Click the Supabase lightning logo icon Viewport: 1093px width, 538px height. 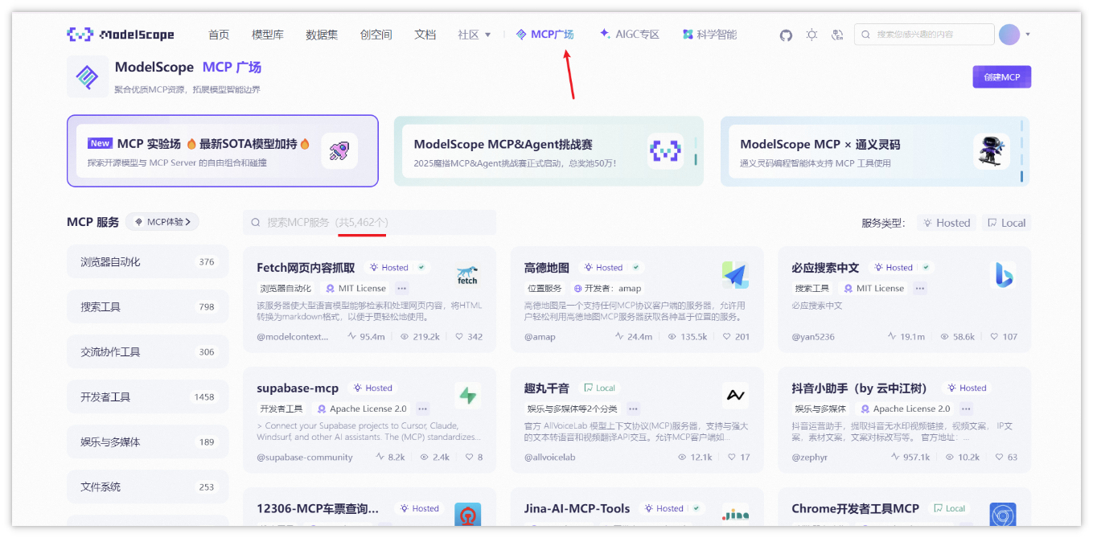[x=467, y=395]
